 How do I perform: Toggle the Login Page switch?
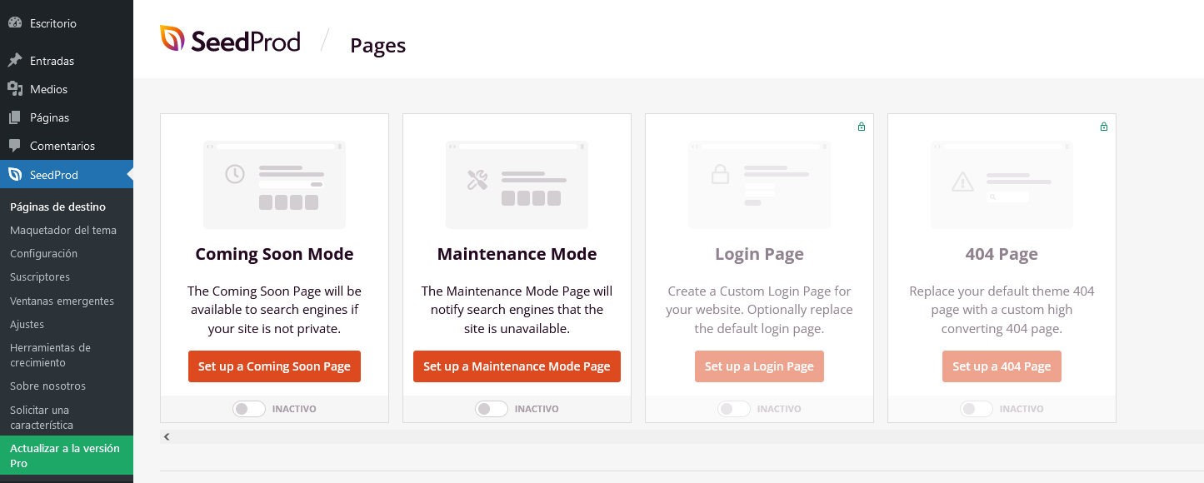(734, 409)
